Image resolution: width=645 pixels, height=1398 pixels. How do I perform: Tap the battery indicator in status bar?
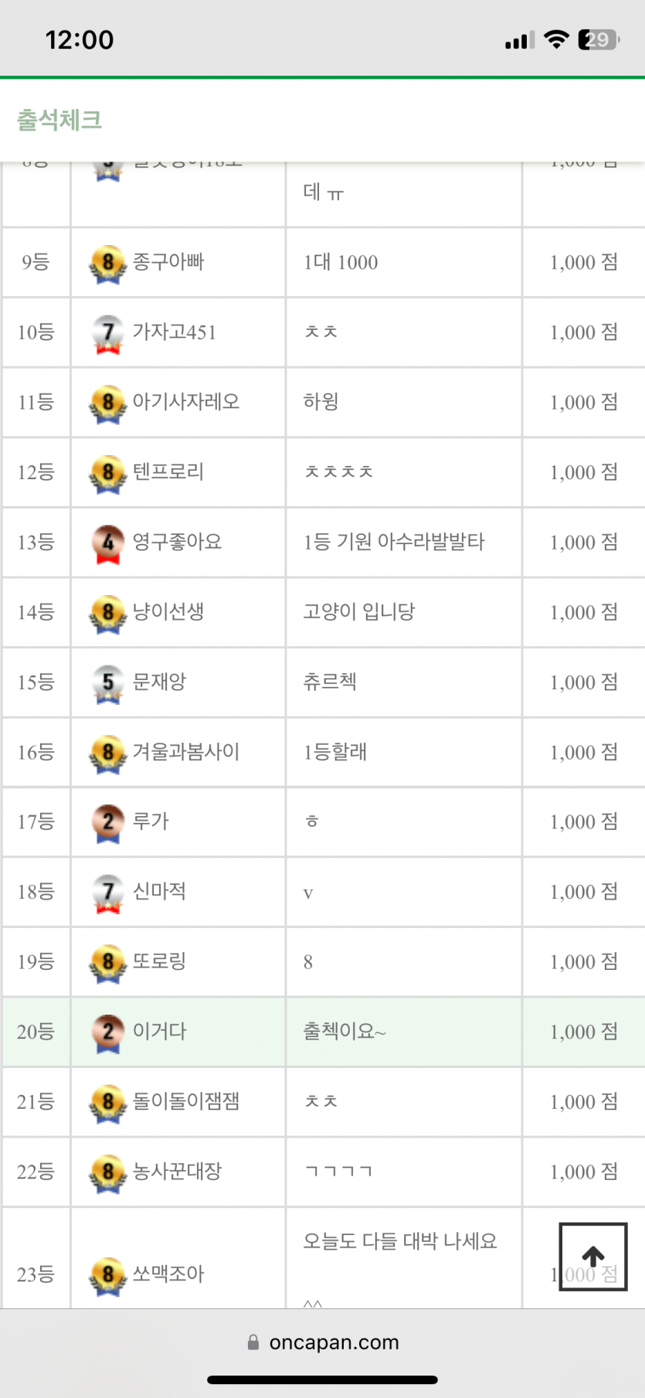(x=599, y=39)
